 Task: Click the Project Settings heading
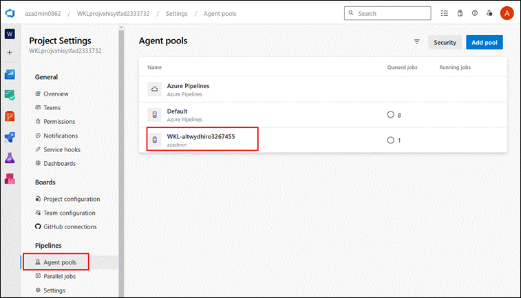click(60, 41)
